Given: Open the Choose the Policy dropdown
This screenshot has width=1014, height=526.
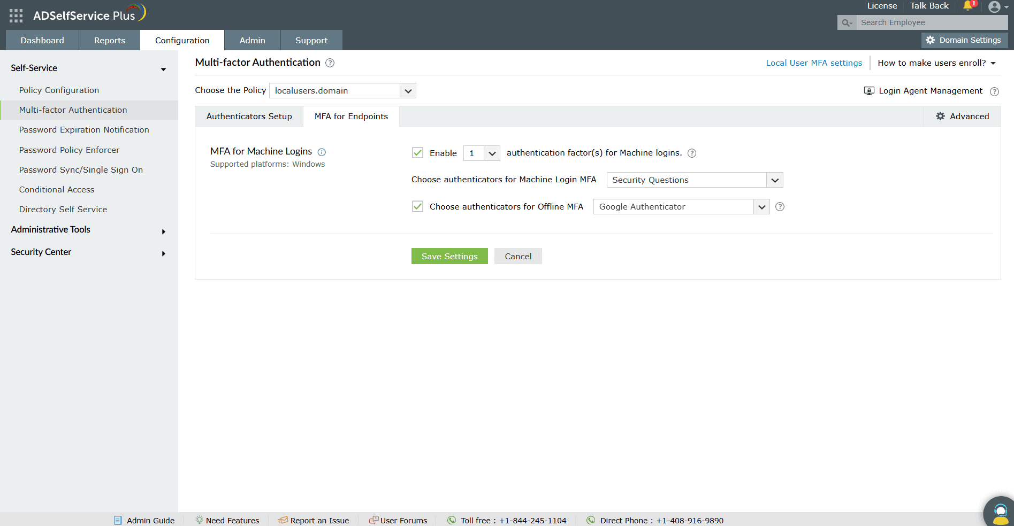Looking at the screenshot, I should pos(408,90).
